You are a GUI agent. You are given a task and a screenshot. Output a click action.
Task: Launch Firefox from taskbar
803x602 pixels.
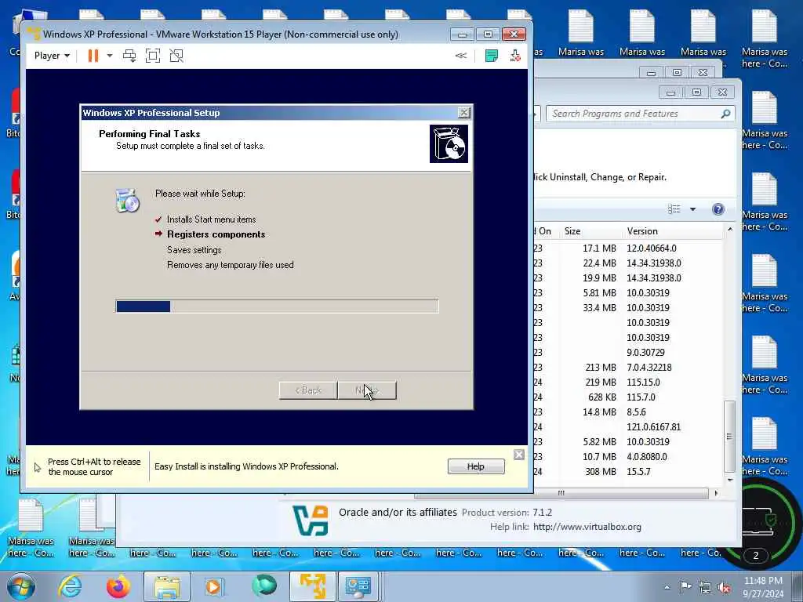[x=118, y=586]
